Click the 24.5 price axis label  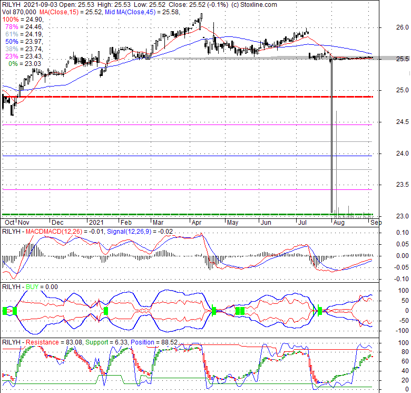pos(402,122)
